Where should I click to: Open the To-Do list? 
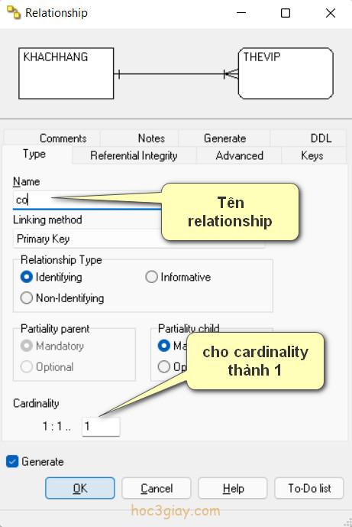click(309, 488)
